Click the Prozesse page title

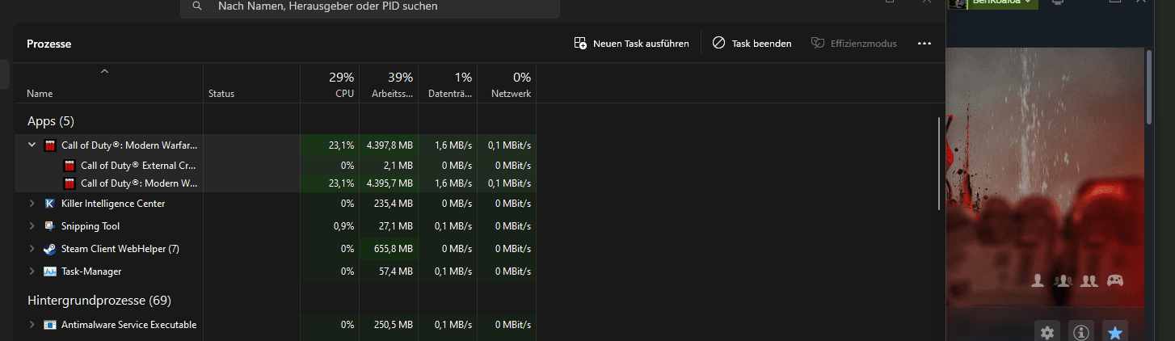[49, 44]
